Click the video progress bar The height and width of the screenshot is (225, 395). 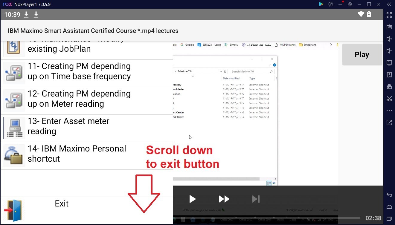[x=266, y=218]
